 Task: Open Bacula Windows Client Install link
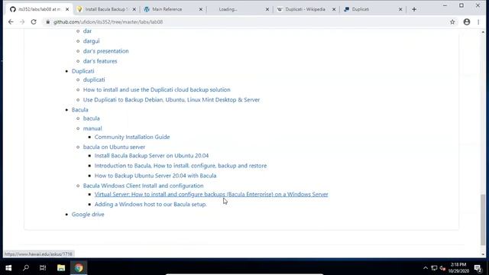pyautogui.click(x=143, y=186)
